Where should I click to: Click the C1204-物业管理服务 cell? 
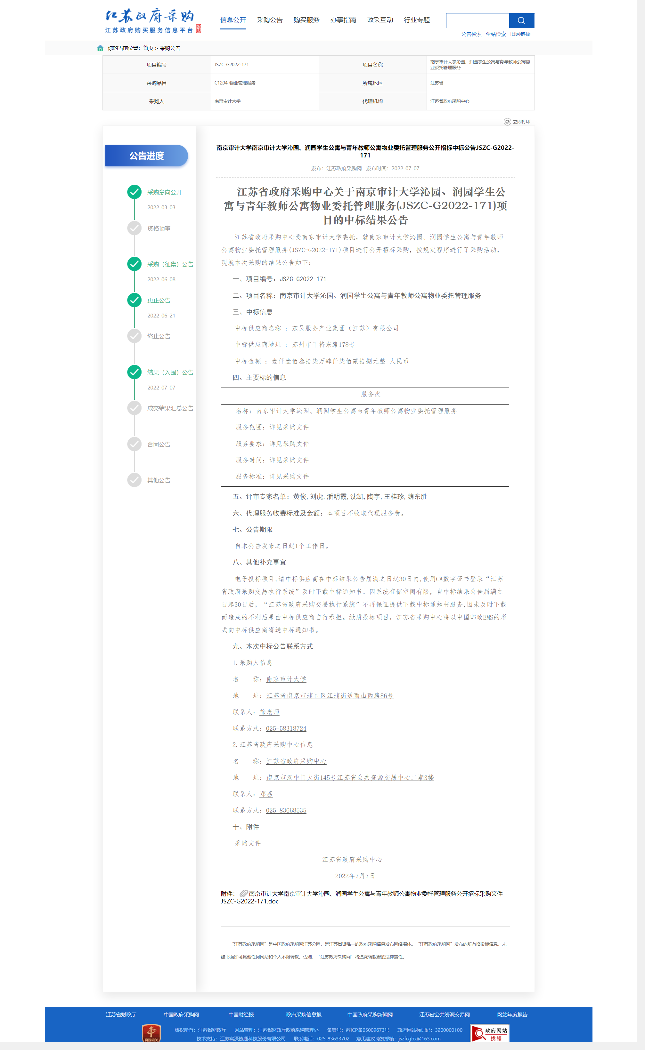point(265,83)
